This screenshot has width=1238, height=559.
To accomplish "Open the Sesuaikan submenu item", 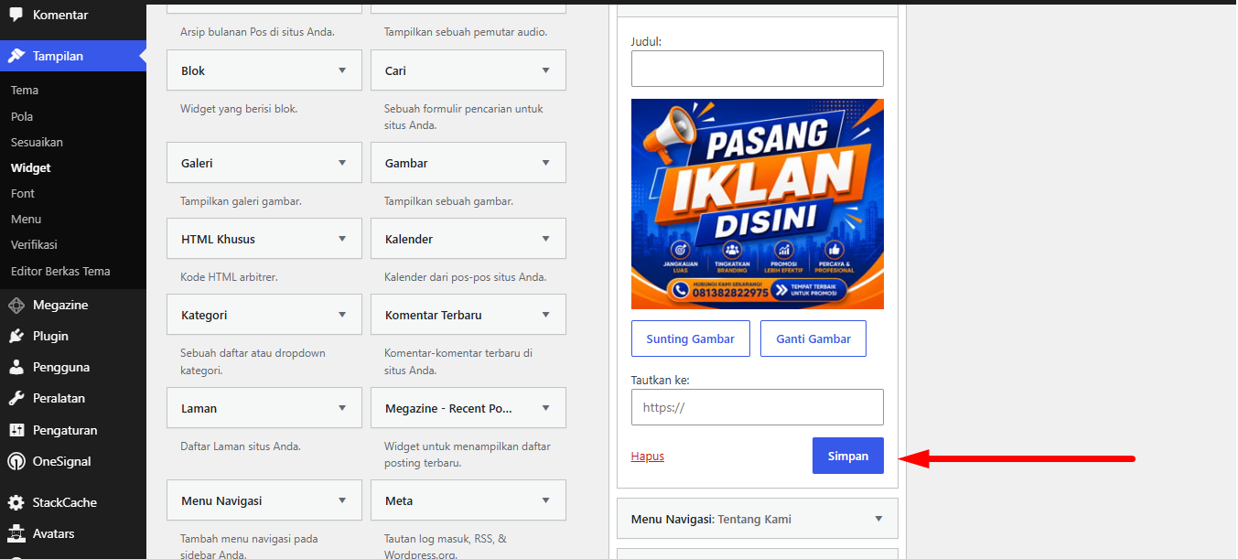I will (37, 142).
